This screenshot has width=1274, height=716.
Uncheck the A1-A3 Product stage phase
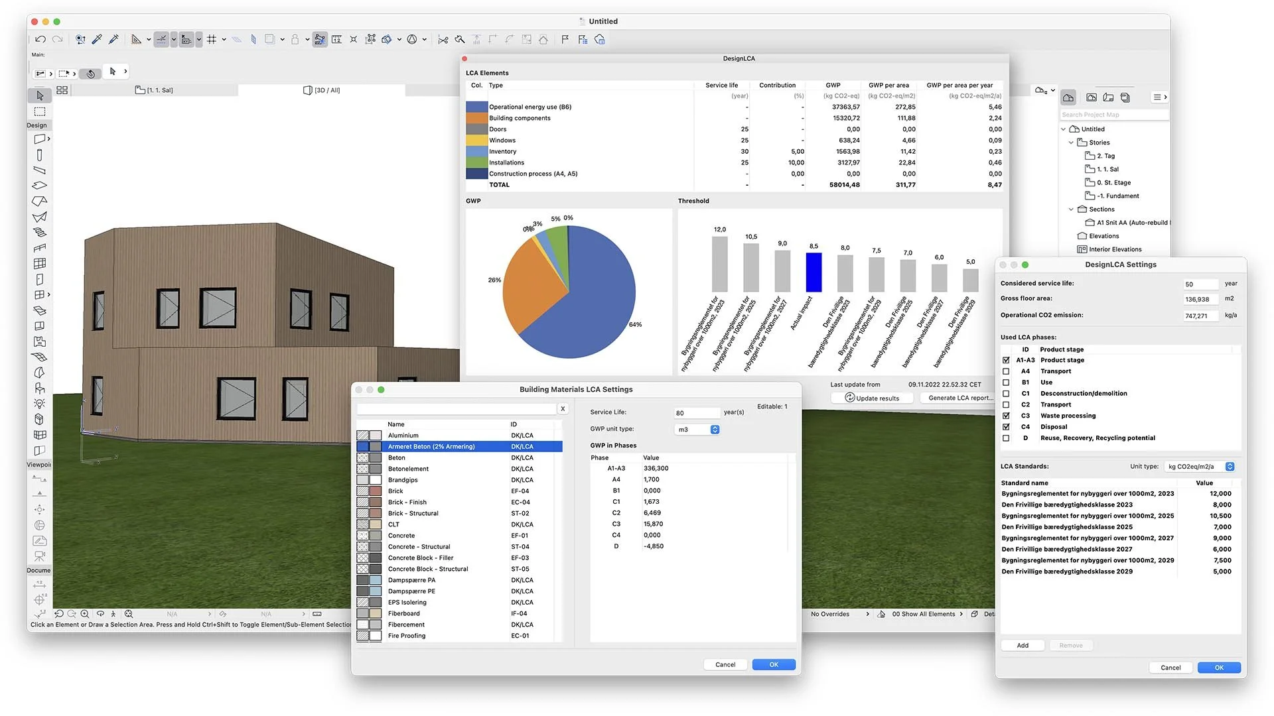1006,360
